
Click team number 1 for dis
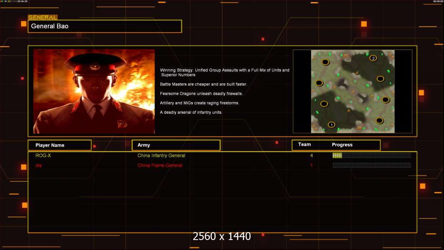click(312, 165)
